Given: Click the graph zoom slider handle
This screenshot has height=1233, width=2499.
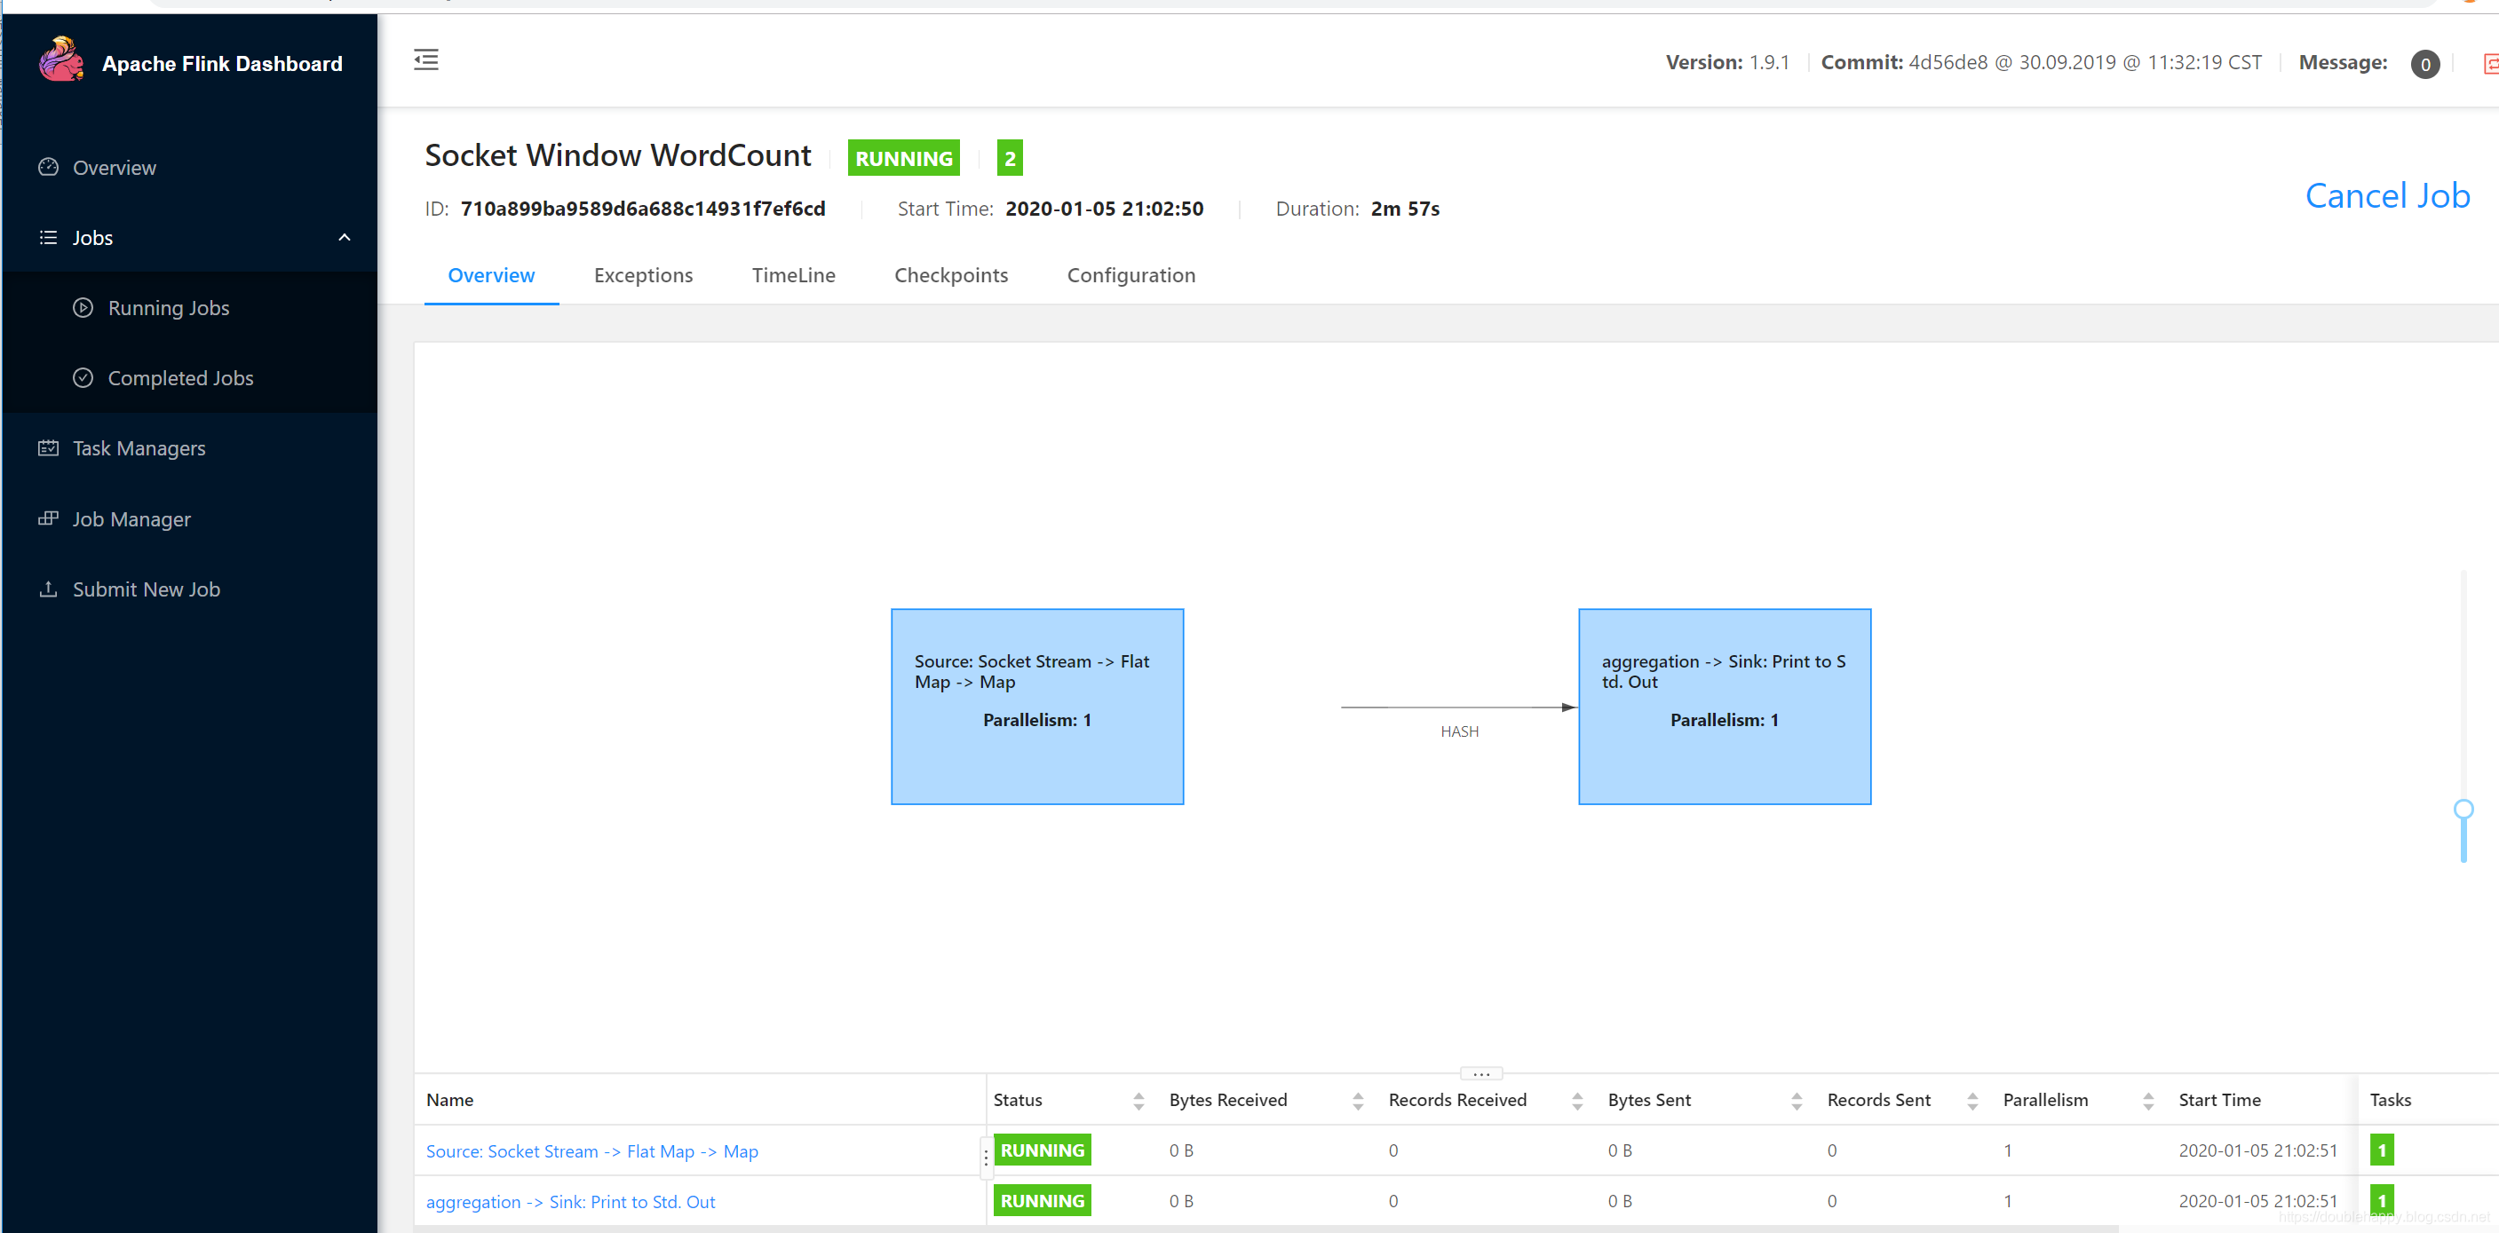Looking at the screenshot, I should coord(2463,810).
